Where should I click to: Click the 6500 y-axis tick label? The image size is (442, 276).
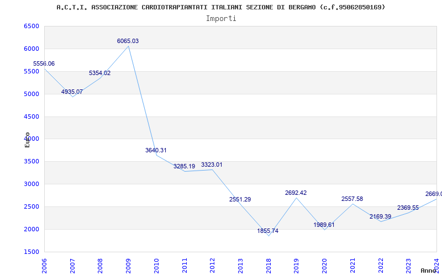click(31, 26)
